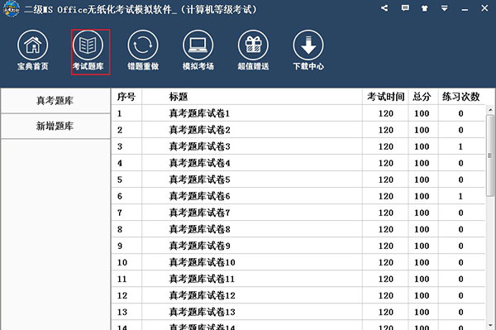The height and width of the screenshot is (330, 496).
Task: Select row 真考题库试卷8
Action: (298, 229)
